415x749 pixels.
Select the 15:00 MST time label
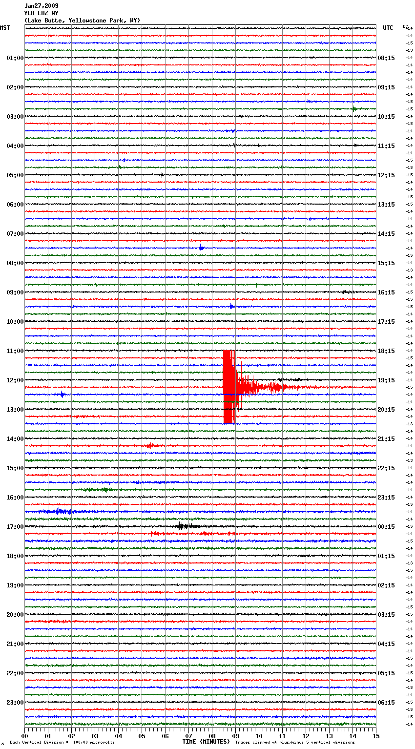(15, 468)
